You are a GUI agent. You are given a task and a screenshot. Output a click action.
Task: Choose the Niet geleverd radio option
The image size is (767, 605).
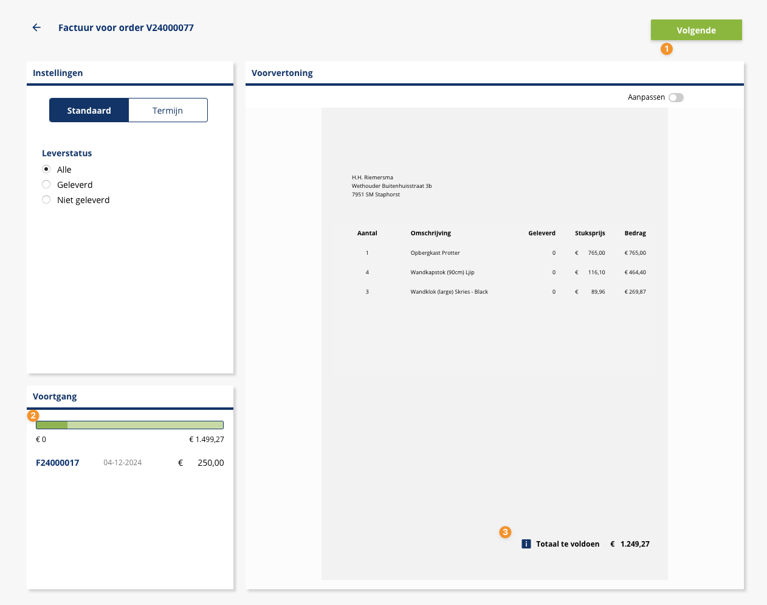click(46, 199)
